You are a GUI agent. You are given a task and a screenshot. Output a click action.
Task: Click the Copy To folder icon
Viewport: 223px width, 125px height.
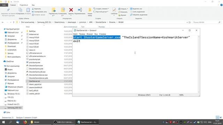click(x=63, y=10)
